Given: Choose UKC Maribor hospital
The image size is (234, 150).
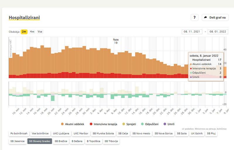Looking at the screenshot, I should coord(81,133).
